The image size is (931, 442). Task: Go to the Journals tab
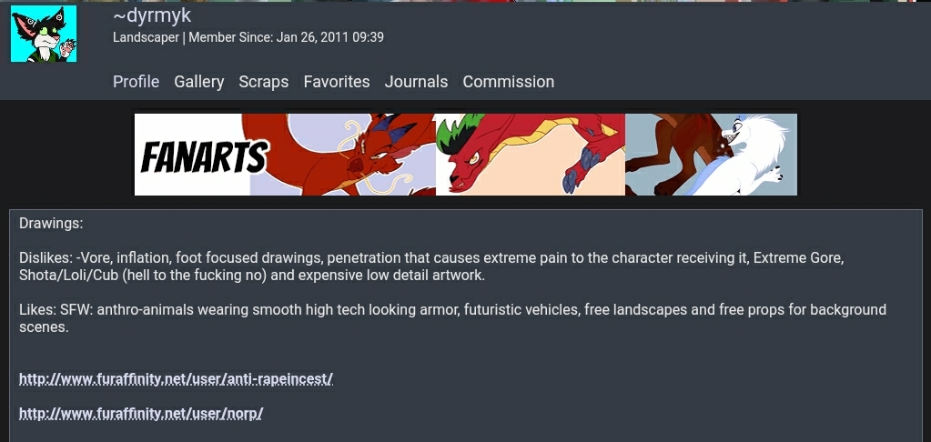point(416,81)
